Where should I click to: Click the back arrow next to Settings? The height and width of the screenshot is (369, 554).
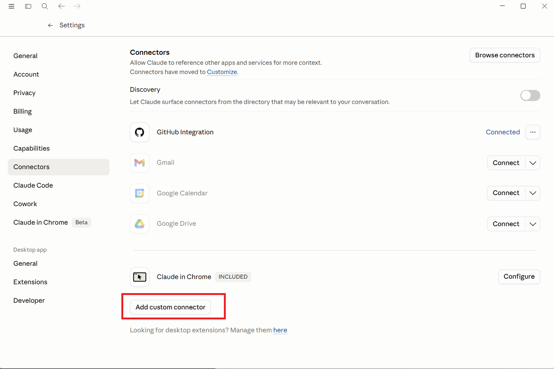[50, 25]
